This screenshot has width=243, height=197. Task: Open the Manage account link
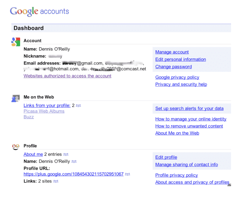[172, 52]
